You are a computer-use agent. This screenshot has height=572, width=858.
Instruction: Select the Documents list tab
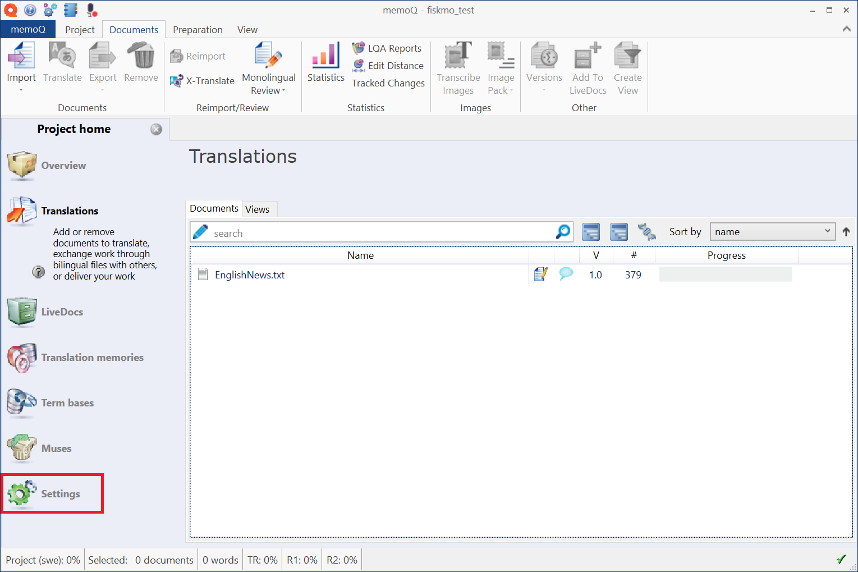[x=214, y=208]
